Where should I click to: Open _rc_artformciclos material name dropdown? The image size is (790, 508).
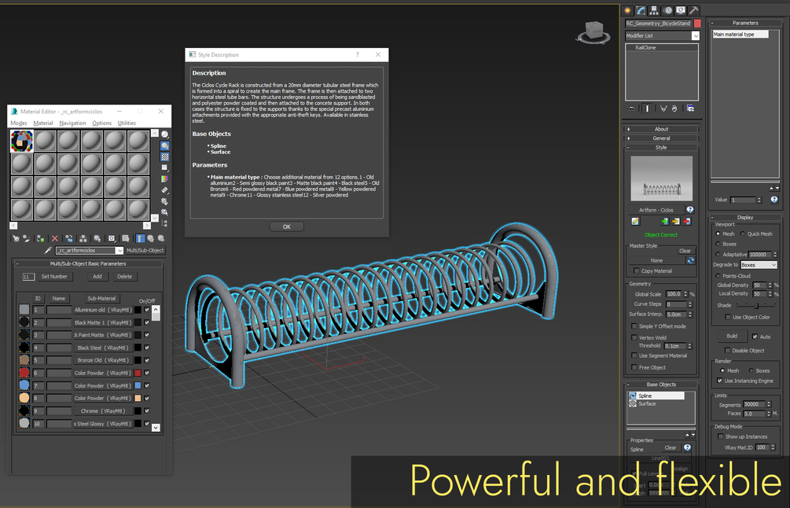click(119, 251)
